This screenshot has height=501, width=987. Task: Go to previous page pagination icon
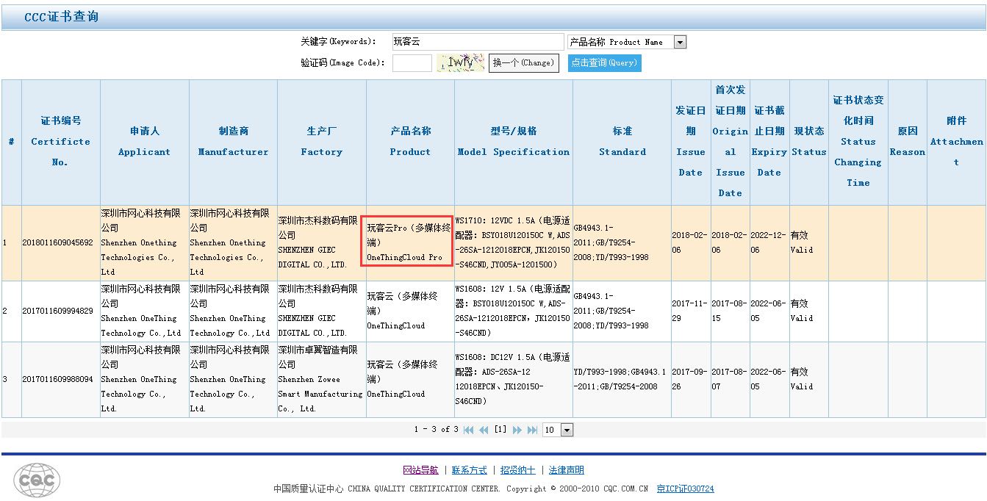pos(484,430)
